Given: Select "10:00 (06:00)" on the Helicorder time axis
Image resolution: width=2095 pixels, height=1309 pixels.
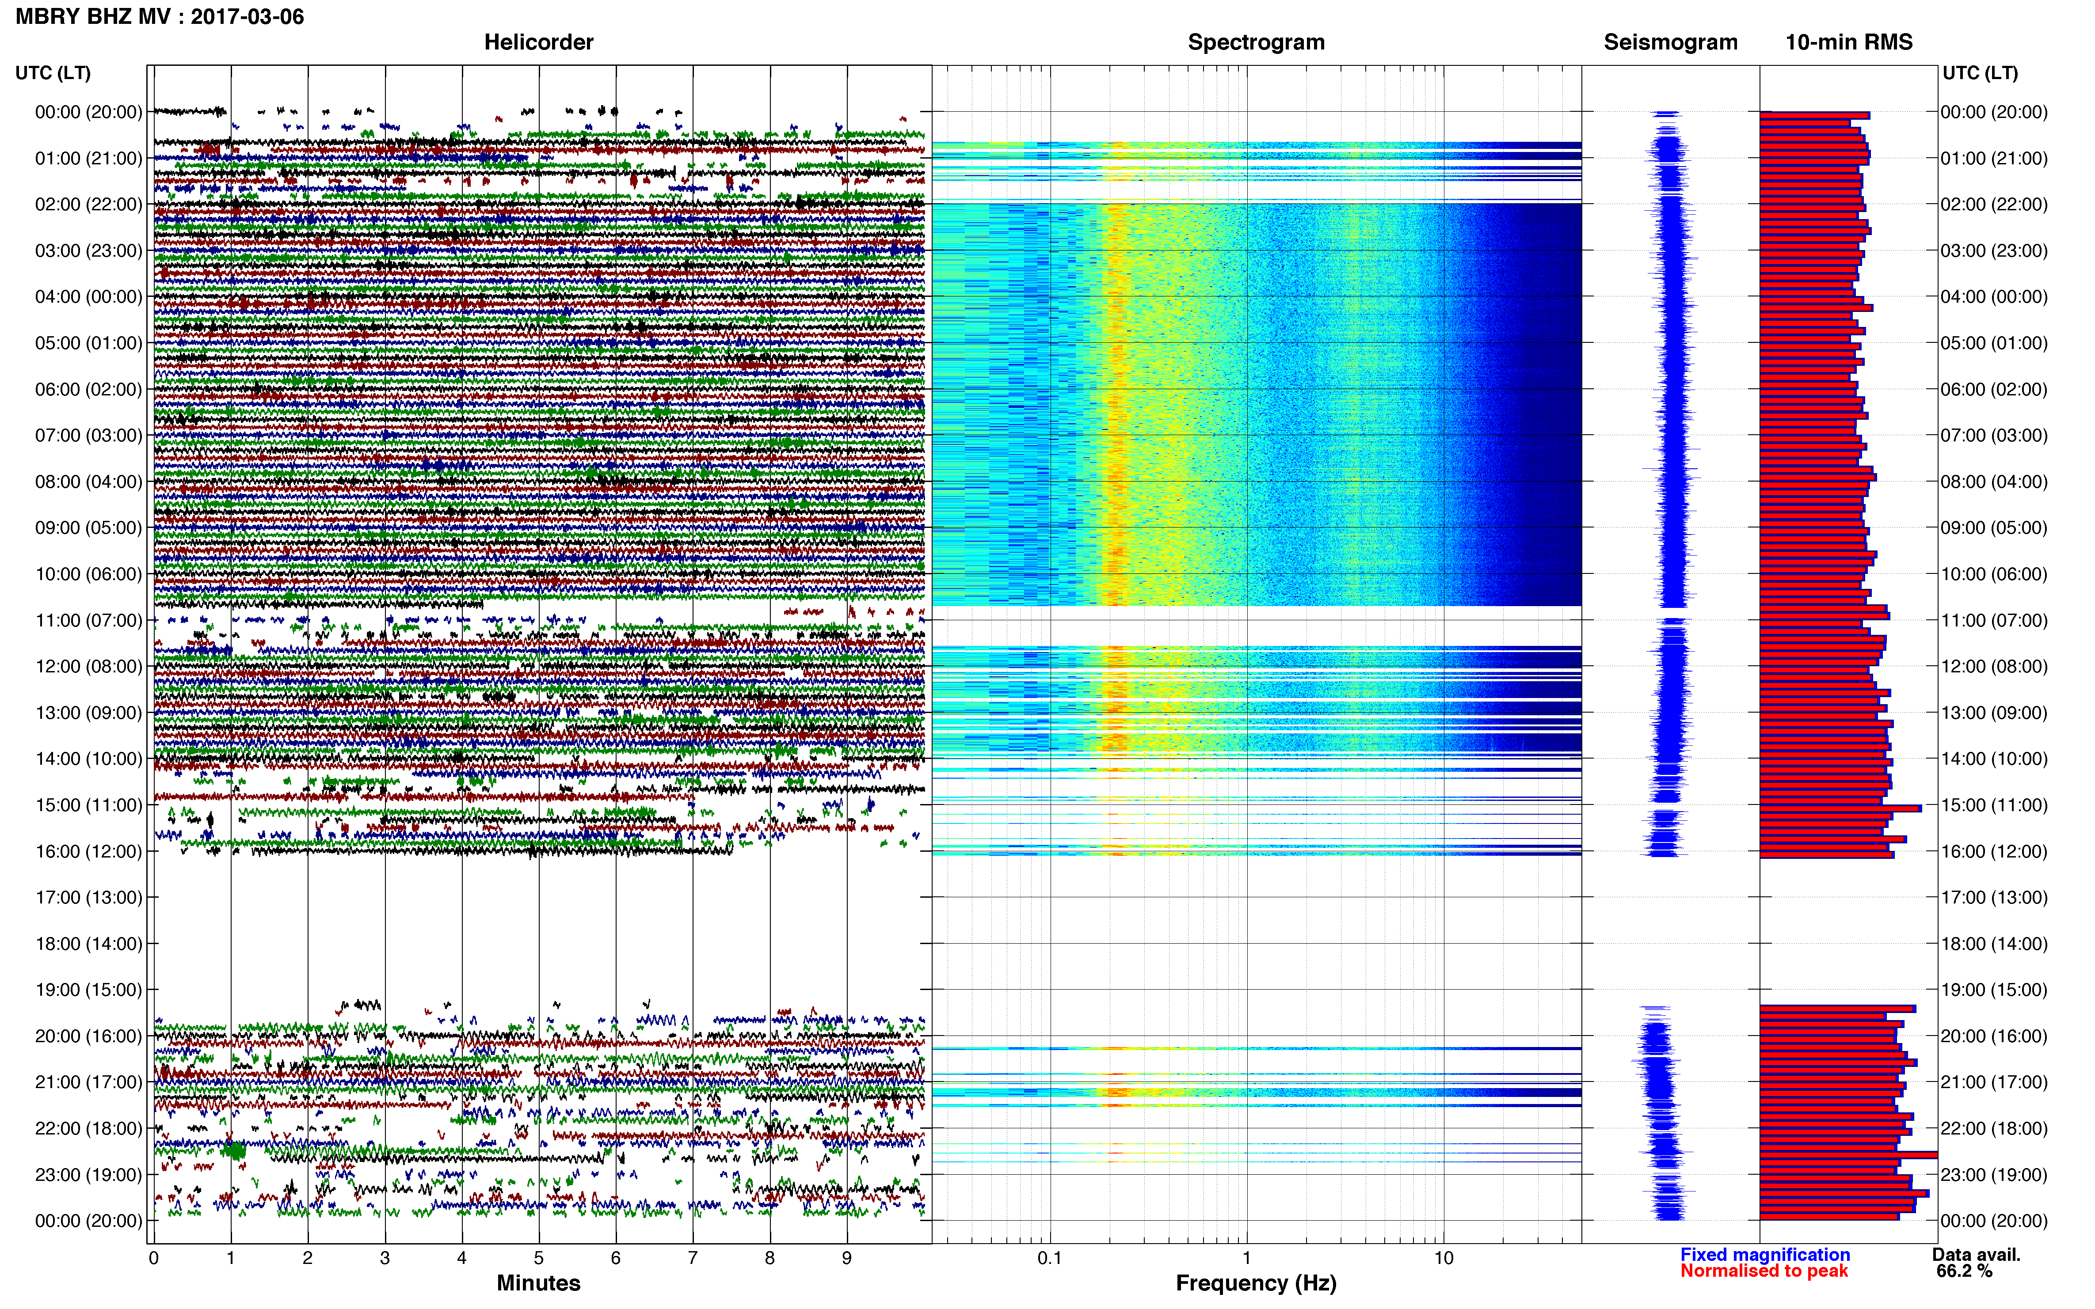Looking at the screenshot, I should pyautogui.click(x=88, y=574).
